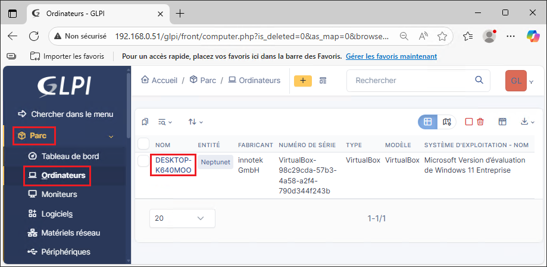The height and width of the screenshot is (267, 547).
Task: Switch to map view of results
Action: click(447, 122)
